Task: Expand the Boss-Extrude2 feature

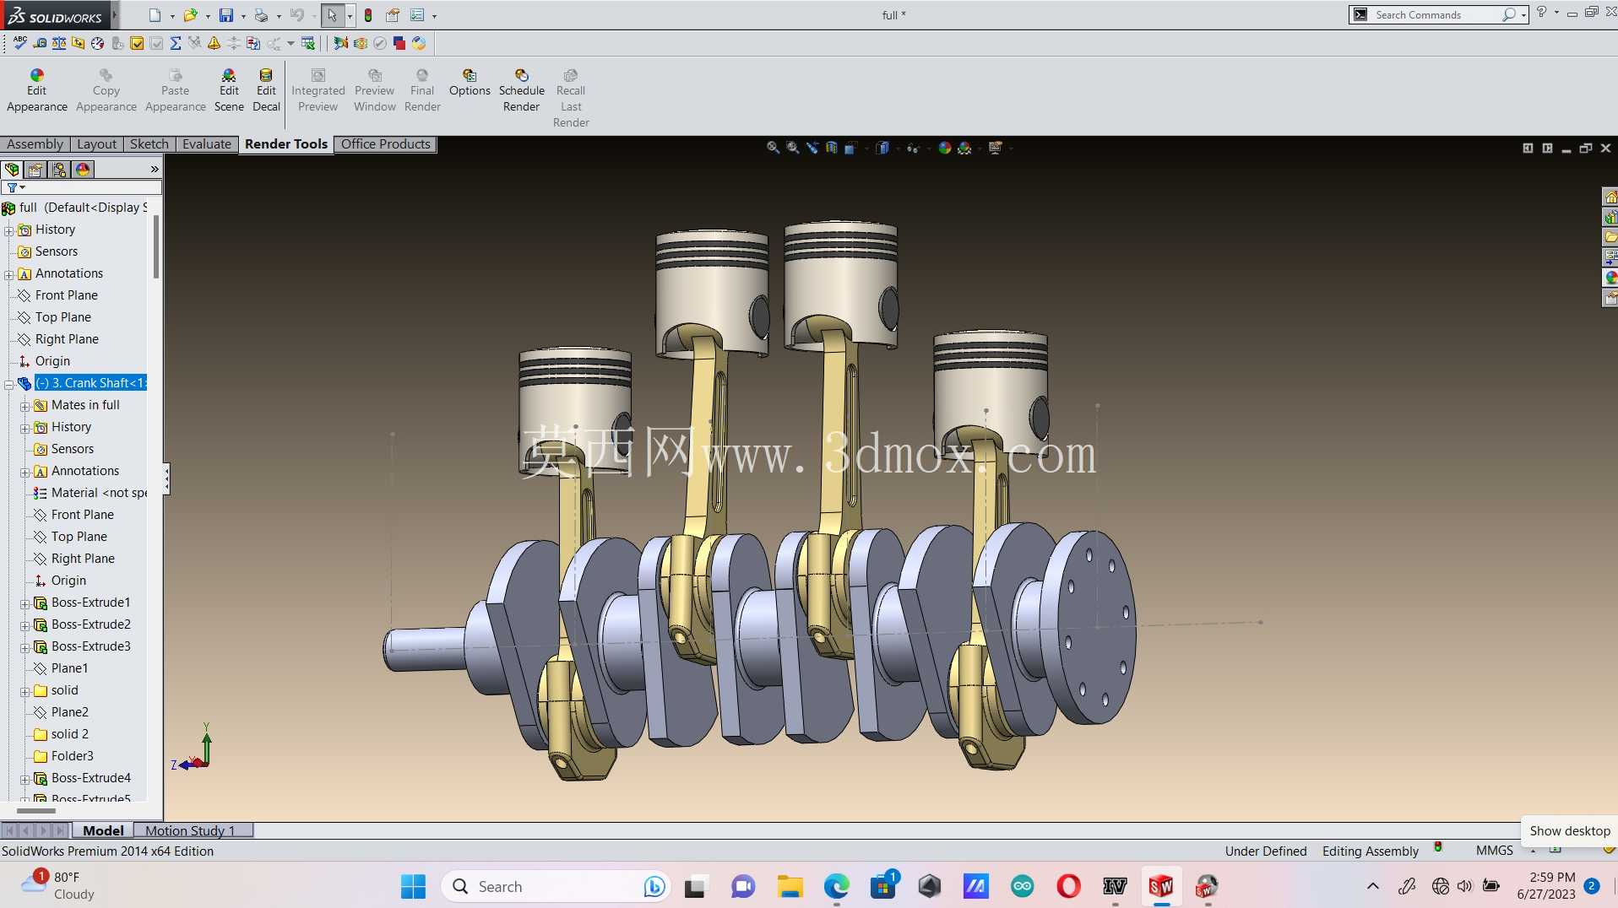Action: [x=25, y=625]
